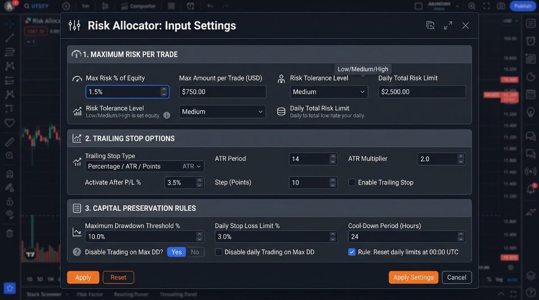Open the symbol search in top toolbar

[x=36, y=6]
